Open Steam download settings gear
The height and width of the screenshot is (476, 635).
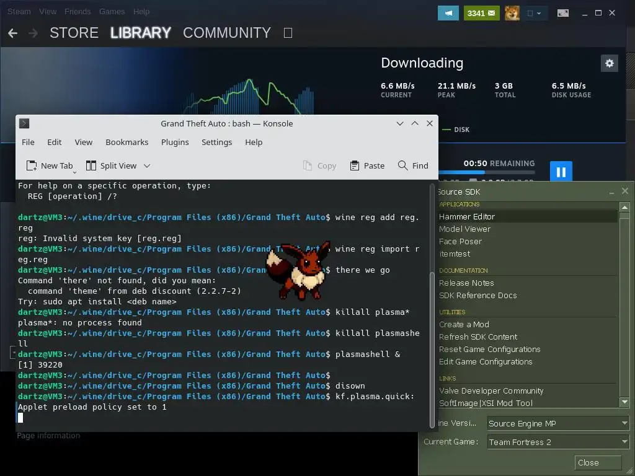pos(610,63)
